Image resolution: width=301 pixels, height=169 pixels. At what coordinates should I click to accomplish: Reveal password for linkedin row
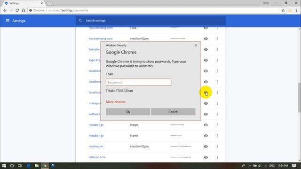pyautogui.click(x=206, y=49)
